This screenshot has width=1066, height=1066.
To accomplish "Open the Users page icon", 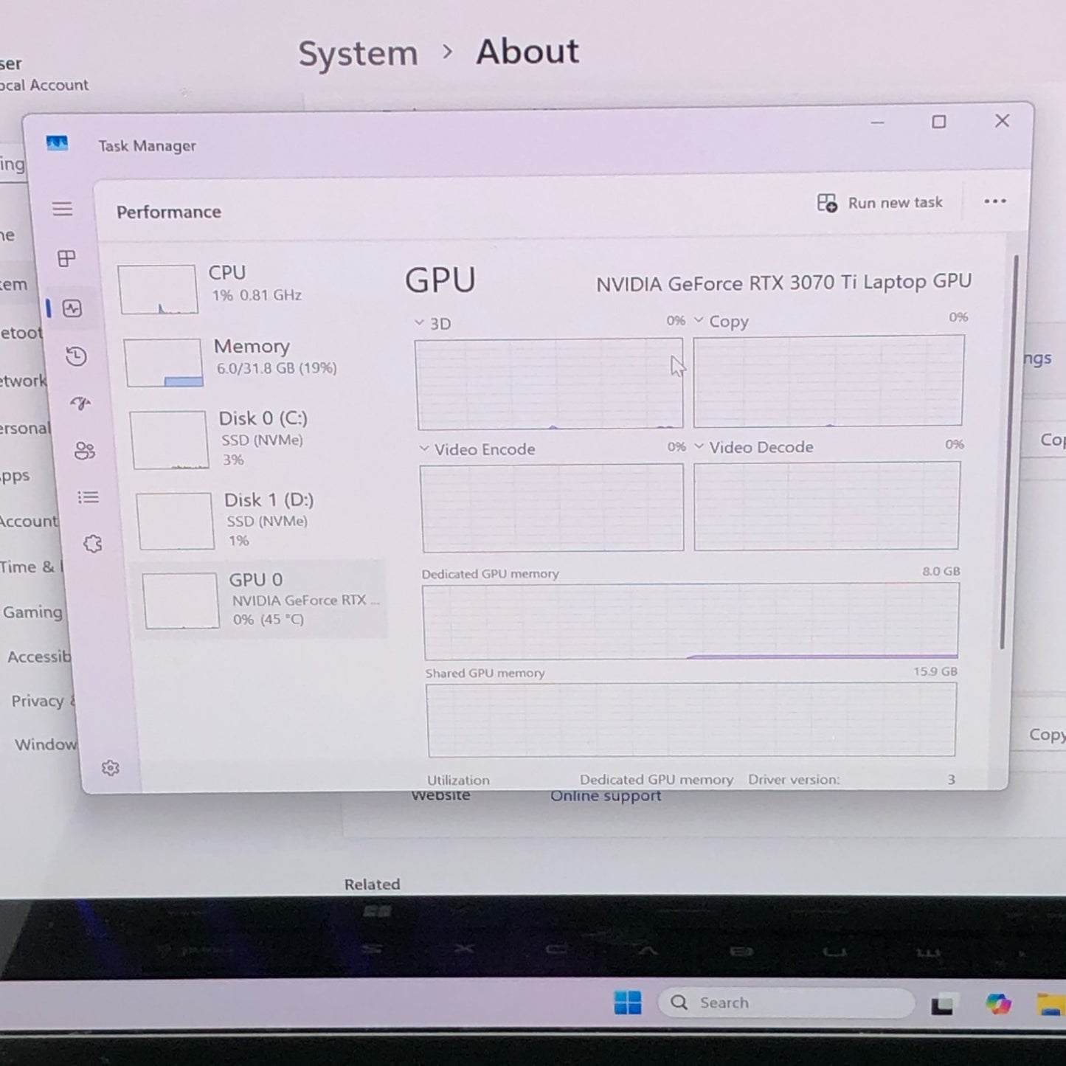I will pos(85,451).
